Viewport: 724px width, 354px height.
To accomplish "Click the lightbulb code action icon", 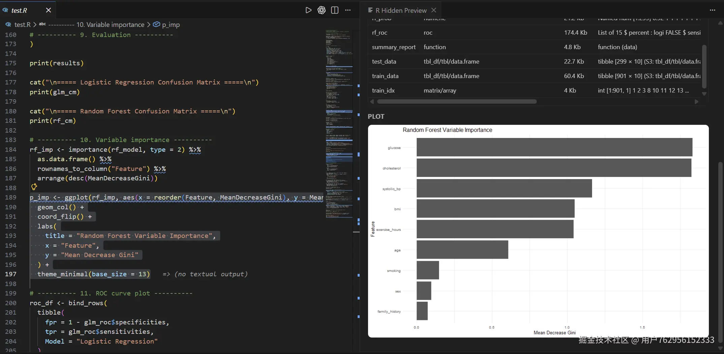I will 34,187.
